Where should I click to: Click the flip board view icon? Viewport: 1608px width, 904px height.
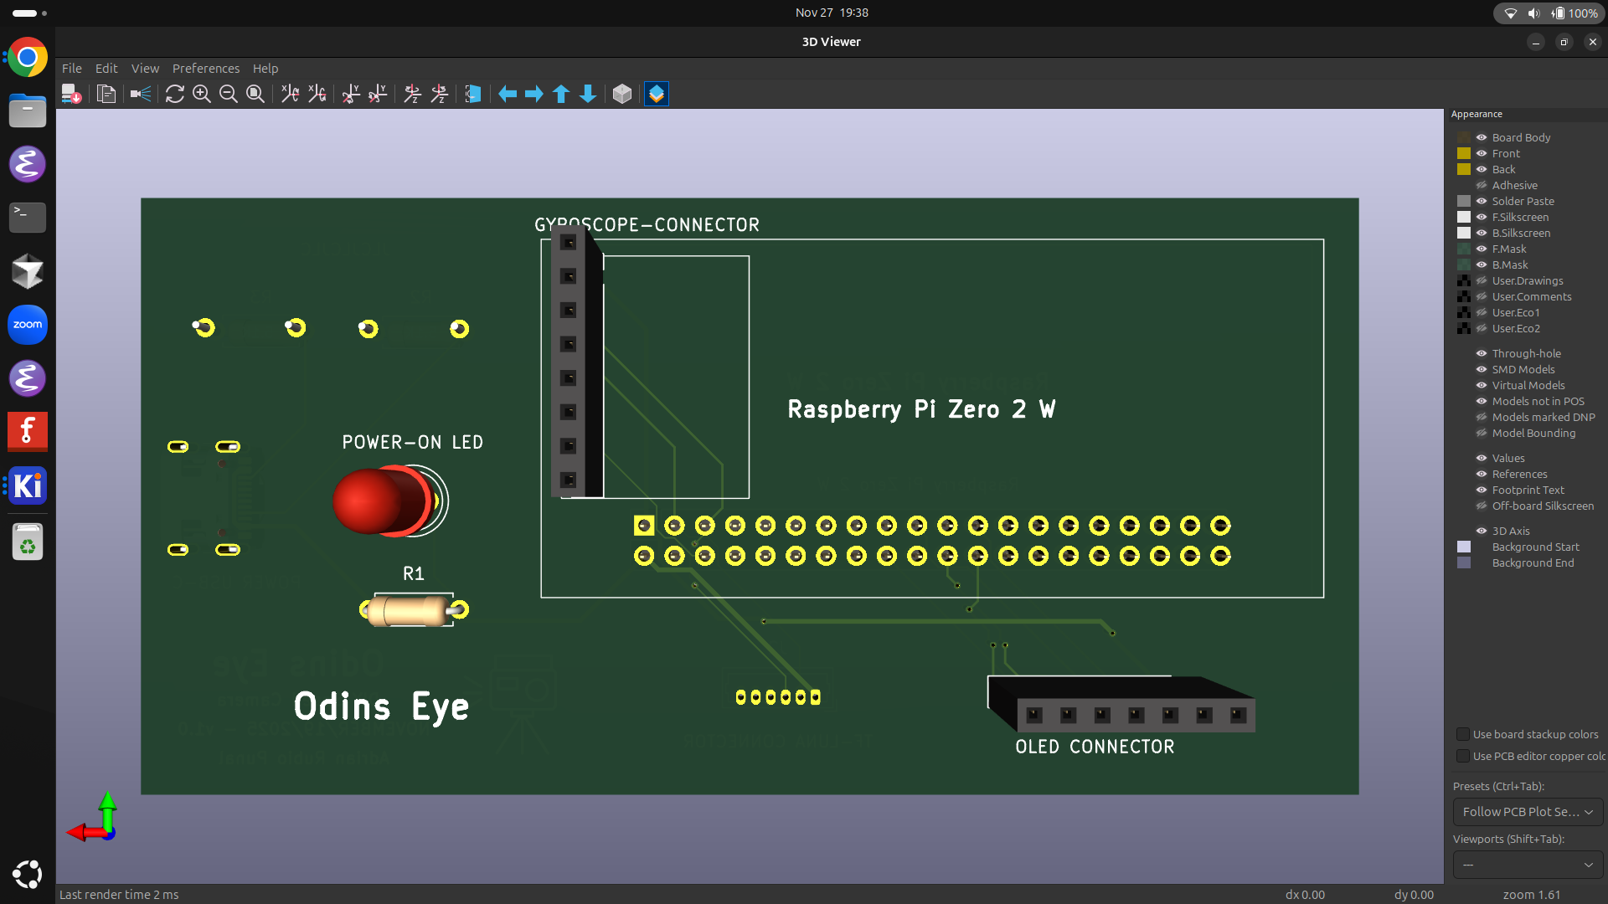tap(473, 94)
